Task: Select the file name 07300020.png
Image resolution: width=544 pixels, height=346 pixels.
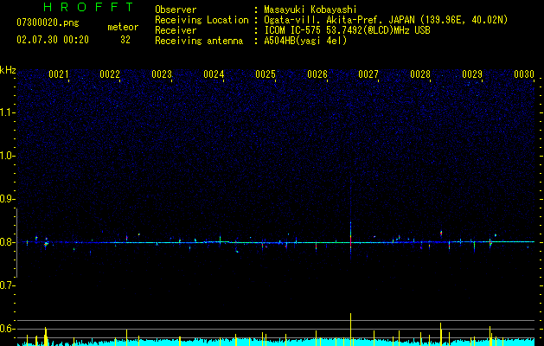Action: pyautogui.click(x=48, y=22)
